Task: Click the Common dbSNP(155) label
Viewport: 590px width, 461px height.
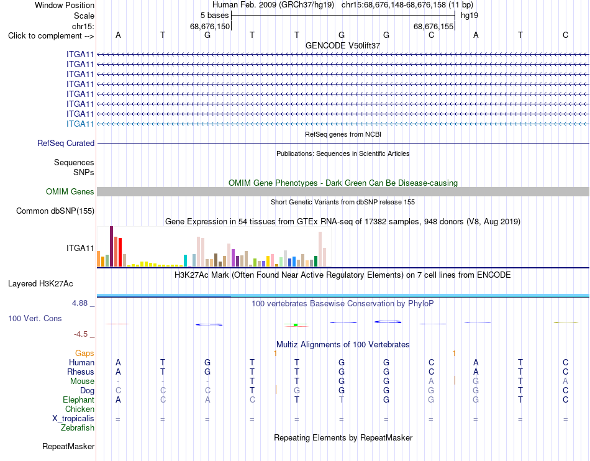Action: pos(55,211)
